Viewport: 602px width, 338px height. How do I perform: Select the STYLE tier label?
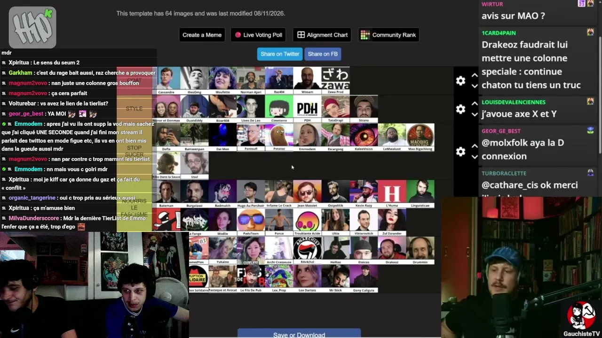[x=134, y=109]
